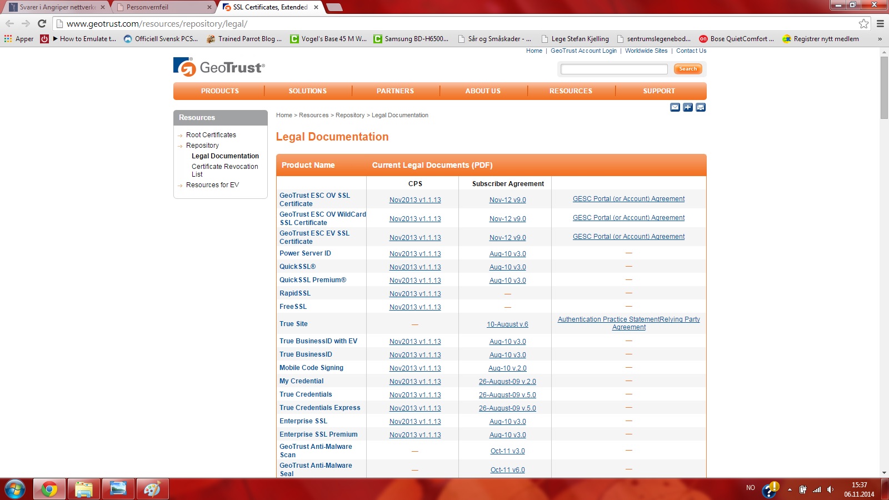Open the SUPPORT navigation menu
889x500 pixels.
click(x=660, y=91)
